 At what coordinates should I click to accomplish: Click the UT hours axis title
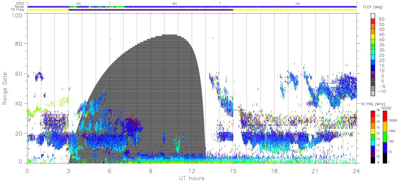(191, 178)
